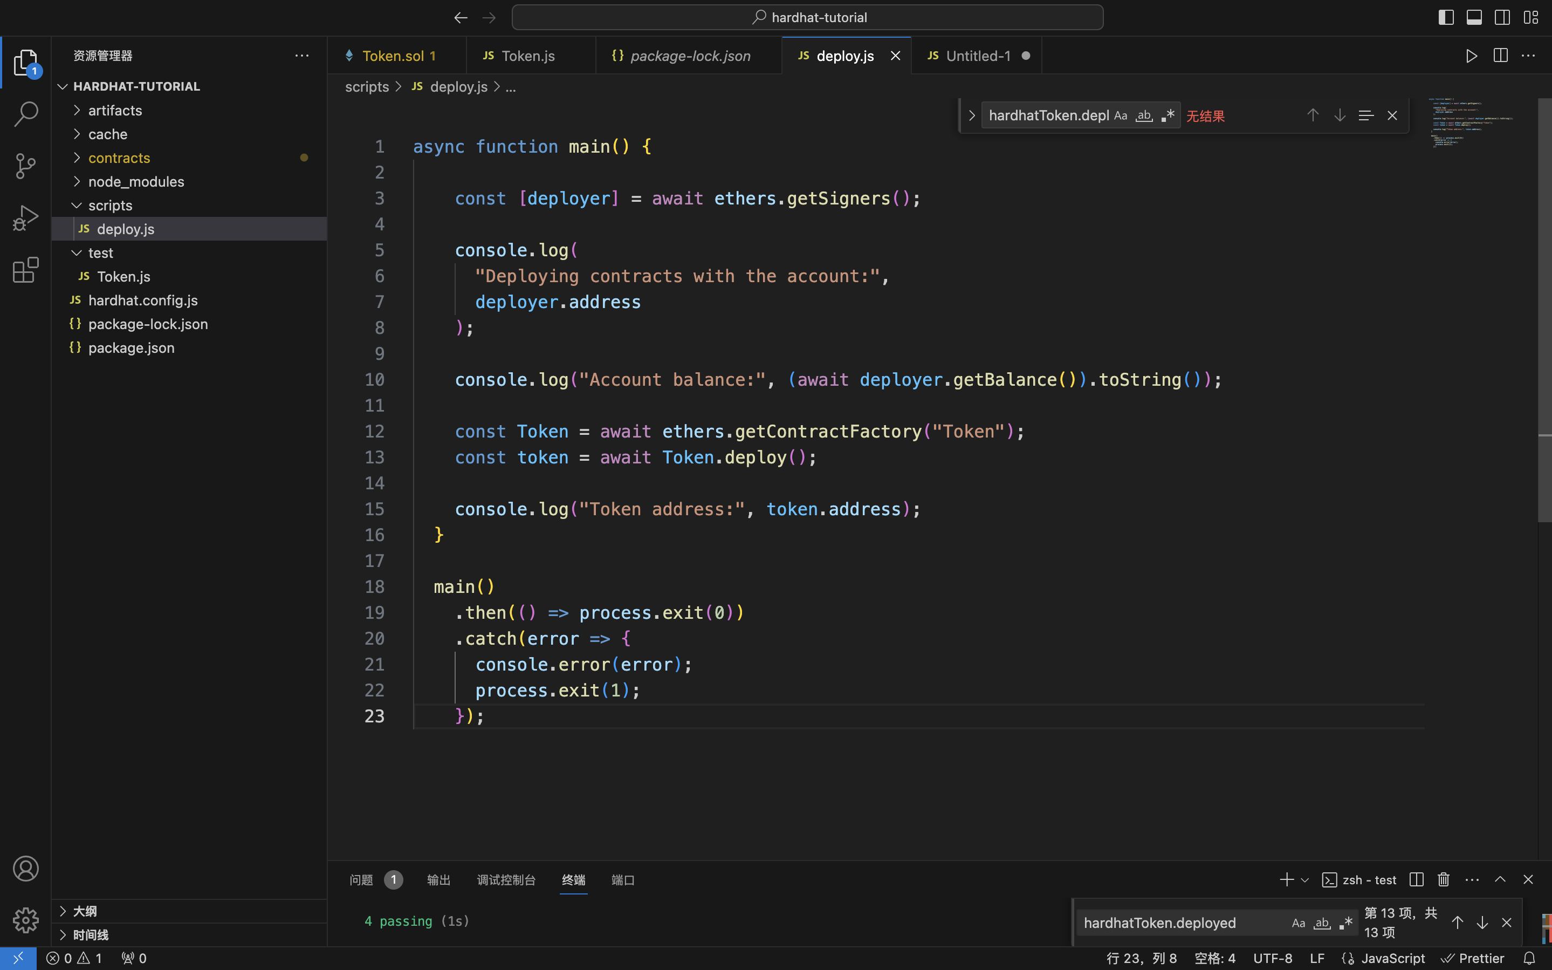Viewport: 1552px width, 970px height.
Task: Open the Extensions view
Action: point(26,270)
